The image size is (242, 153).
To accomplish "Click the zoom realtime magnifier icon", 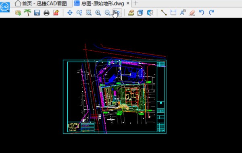I will [x=79, y=12].
